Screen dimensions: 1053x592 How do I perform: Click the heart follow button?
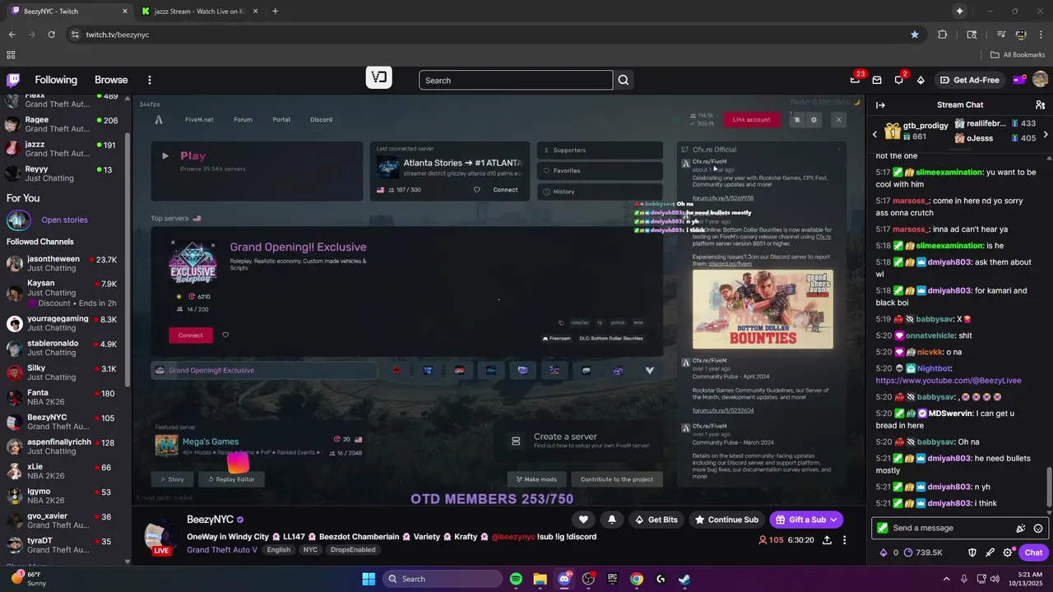(583, 520)
